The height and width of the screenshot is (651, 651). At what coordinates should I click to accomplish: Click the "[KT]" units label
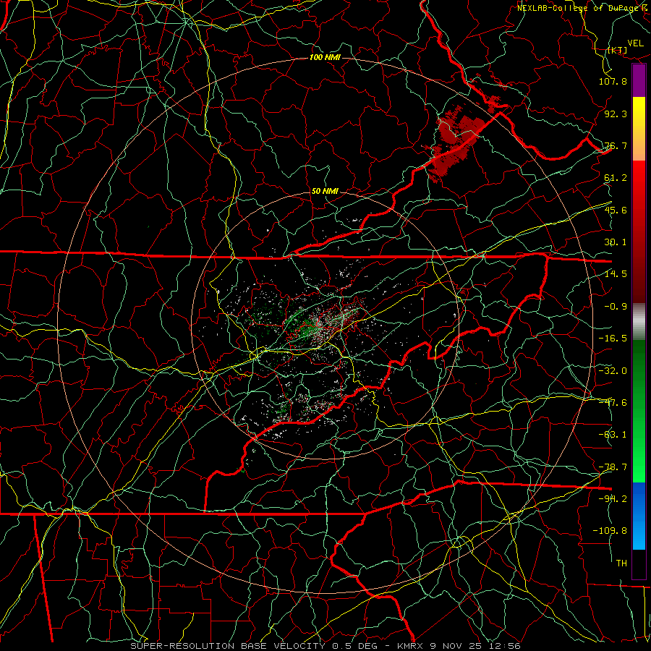tap(617, 50)
